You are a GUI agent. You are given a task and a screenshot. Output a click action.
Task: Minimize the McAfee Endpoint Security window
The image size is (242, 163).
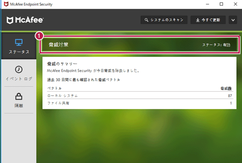click(207, 4)
